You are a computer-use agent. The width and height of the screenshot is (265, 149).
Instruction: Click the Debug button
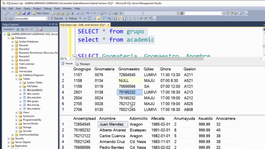click(x=71, y=18)
